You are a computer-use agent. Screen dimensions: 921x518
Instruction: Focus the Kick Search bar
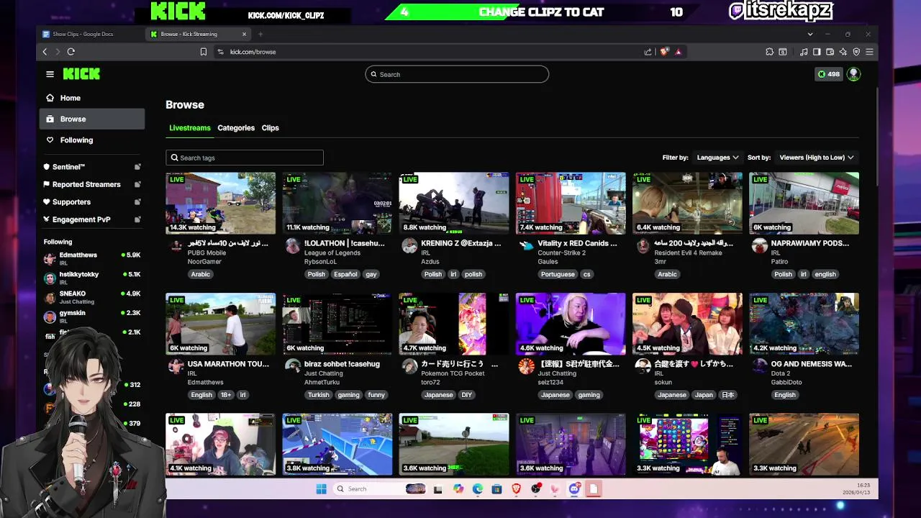457,74
